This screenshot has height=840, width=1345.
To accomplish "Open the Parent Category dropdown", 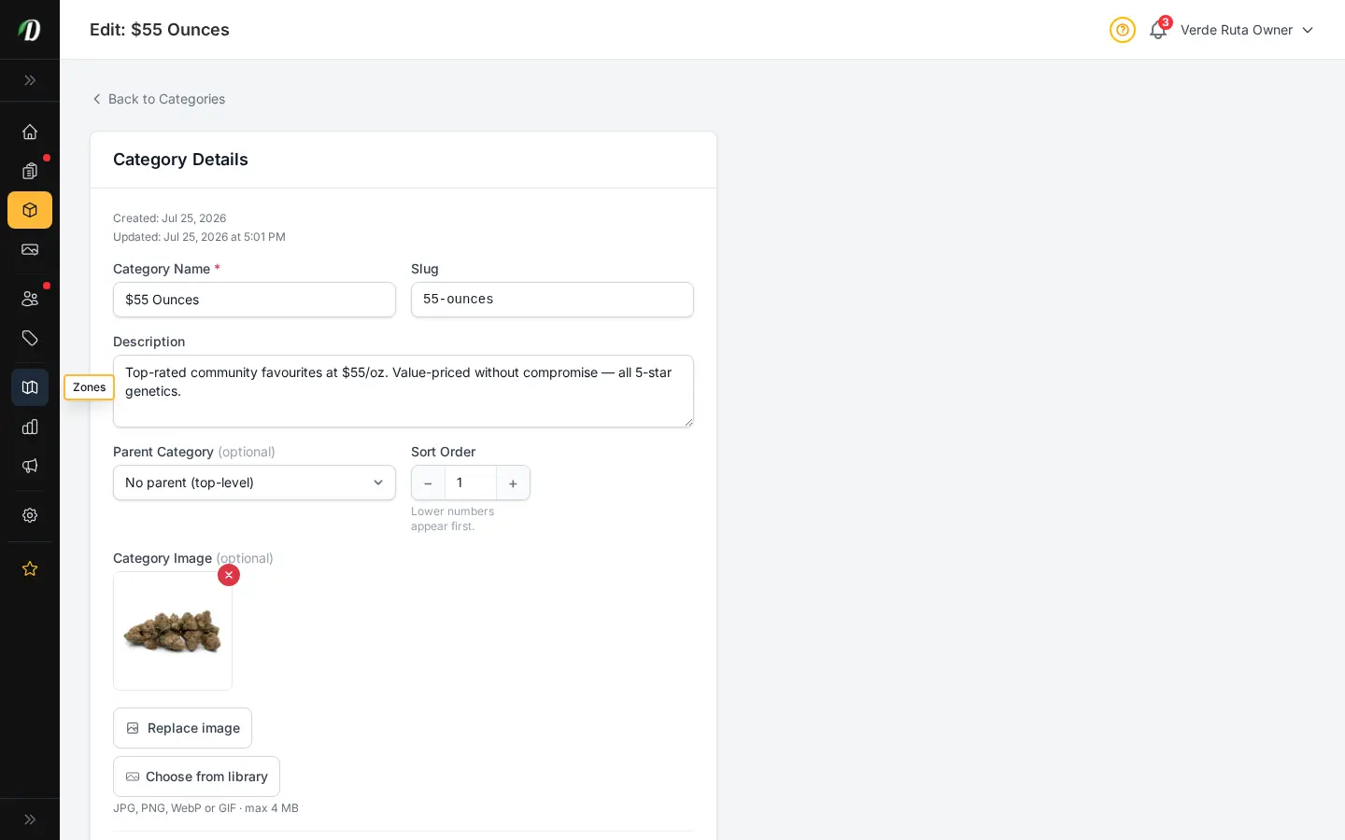I will tap(254, 483).
